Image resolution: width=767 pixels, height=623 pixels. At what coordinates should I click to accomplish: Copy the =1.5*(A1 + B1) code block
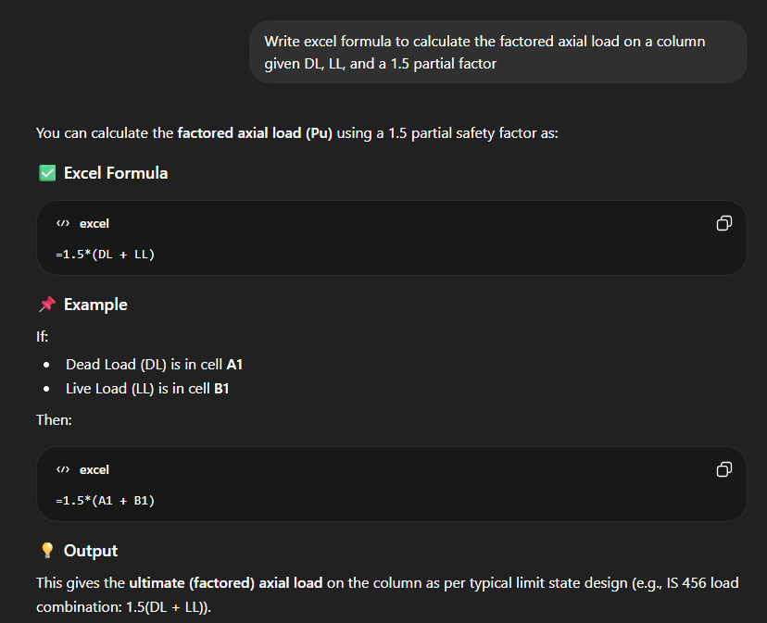point(724,469)
